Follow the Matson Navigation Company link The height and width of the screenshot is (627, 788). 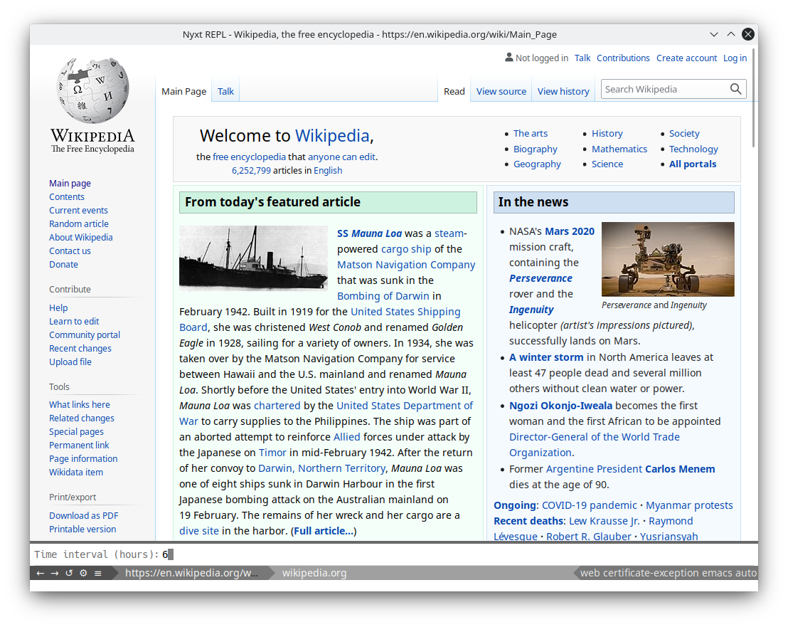[406, 265]
